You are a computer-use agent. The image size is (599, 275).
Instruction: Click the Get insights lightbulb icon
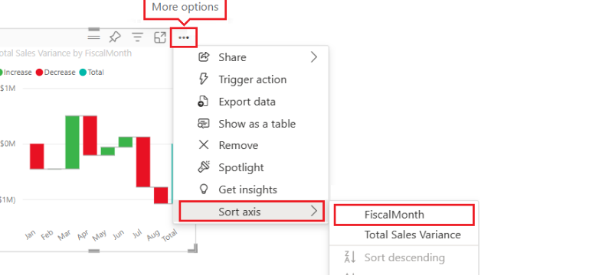[x=204, y=189]
